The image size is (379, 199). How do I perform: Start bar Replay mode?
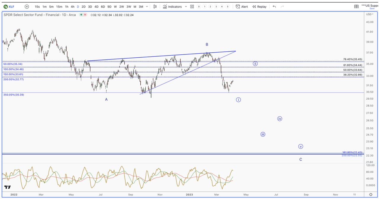[x=259, y=7]
